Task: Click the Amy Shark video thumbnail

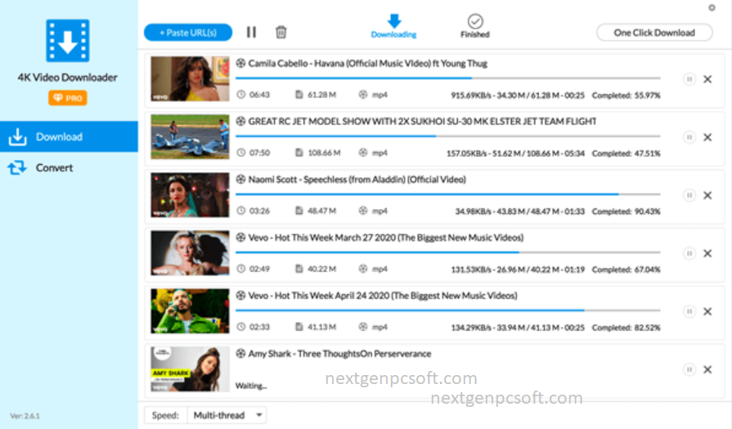Action: tap(190, 369)
